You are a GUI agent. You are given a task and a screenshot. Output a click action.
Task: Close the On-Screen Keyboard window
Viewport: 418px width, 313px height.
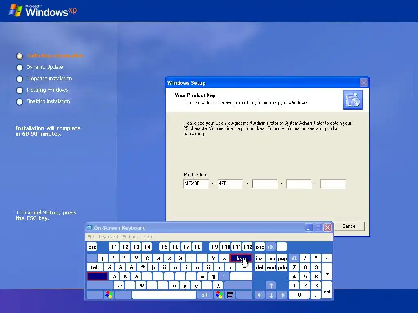(x=328, y=228)
